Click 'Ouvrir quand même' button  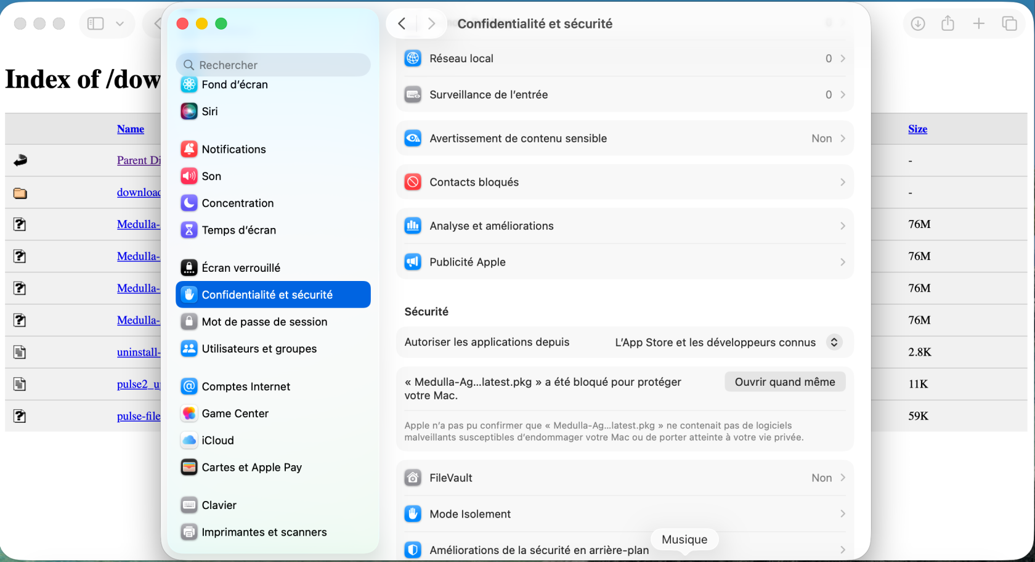785,381
